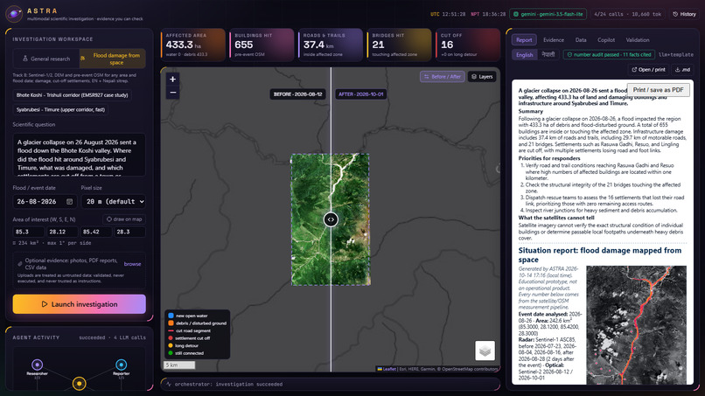Viewport: 705px width, 396px height.
Task: Click the flood damage radar map thumbnail
Action: 636,325
